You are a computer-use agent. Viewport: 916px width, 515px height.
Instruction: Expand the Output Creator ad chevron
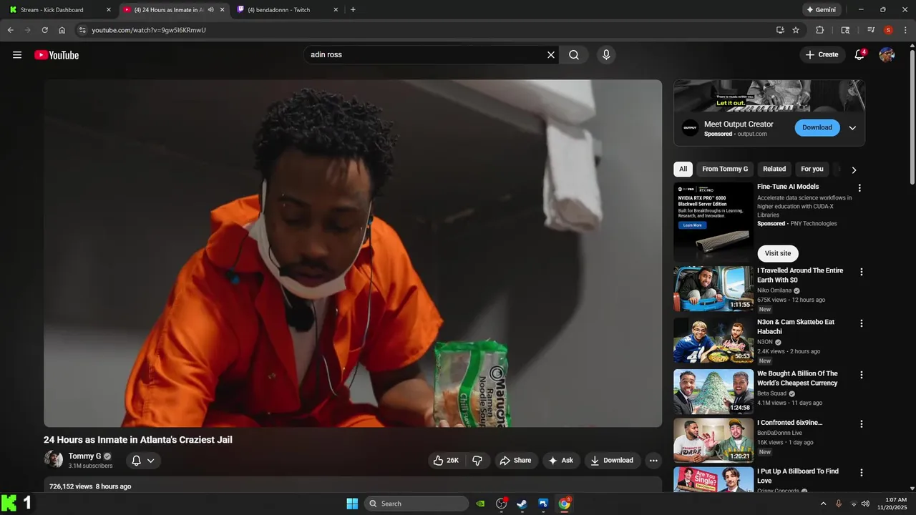(852, 128)
